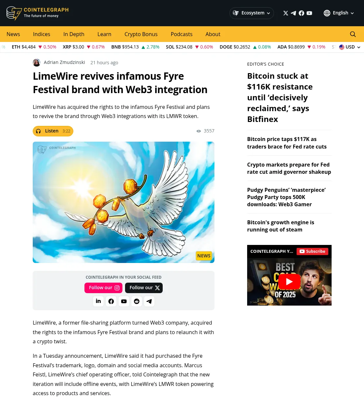Follow our Instagram button
364x401 pixels.
click(x=103, y=288)
